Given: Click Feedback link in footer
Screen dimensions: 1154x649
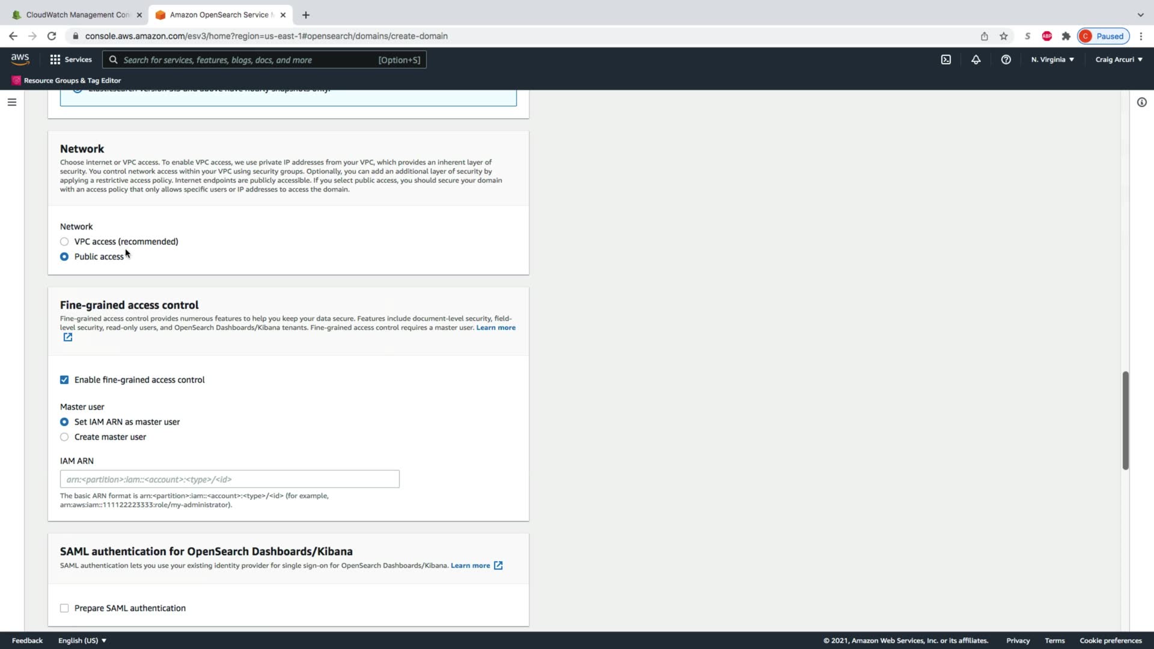Looking at the screenshot, I should point(27,641).
